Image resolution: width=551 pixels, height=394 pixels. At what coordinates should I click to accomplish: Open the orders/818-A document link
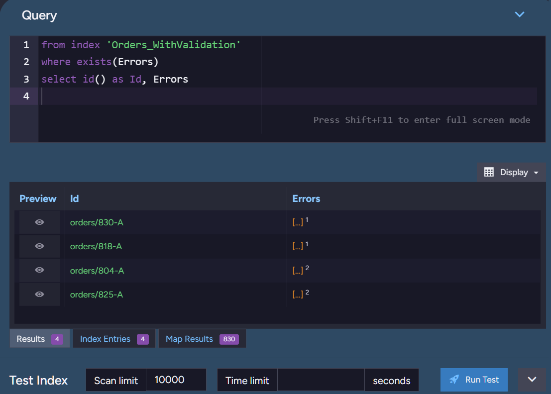click(97, 246)
